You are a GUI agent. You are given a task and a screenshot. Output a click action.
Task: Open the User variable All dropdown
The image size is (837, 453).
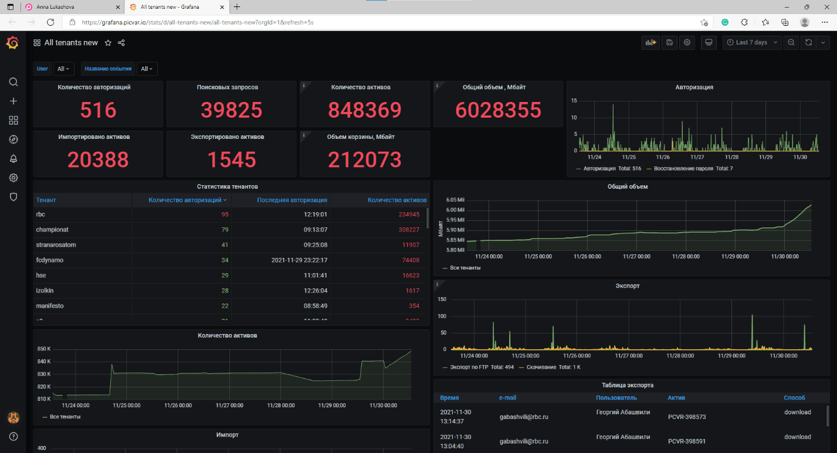pyautogui.click(x=63, y=69)
